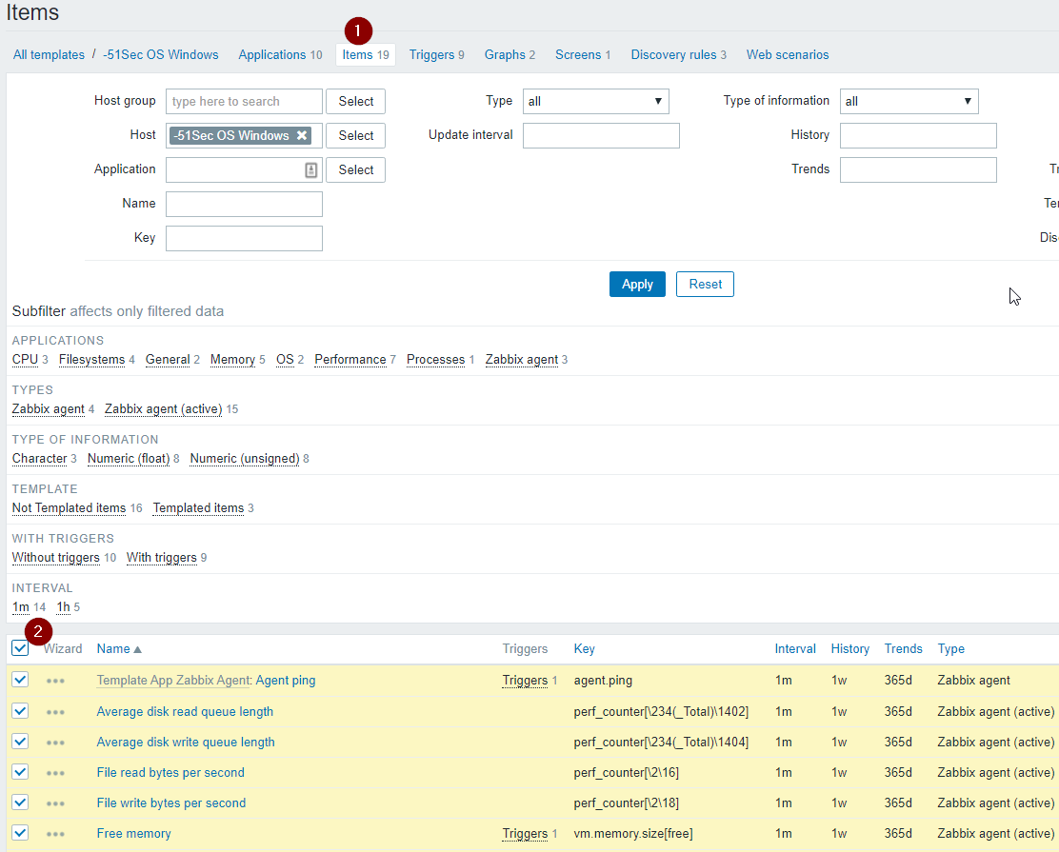Filter by Character type of information
Viewport: 1059px width, 852px height.
(40, 459)
